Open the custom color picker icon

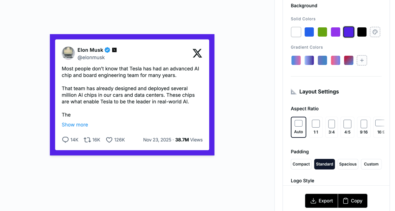point(375,32)
